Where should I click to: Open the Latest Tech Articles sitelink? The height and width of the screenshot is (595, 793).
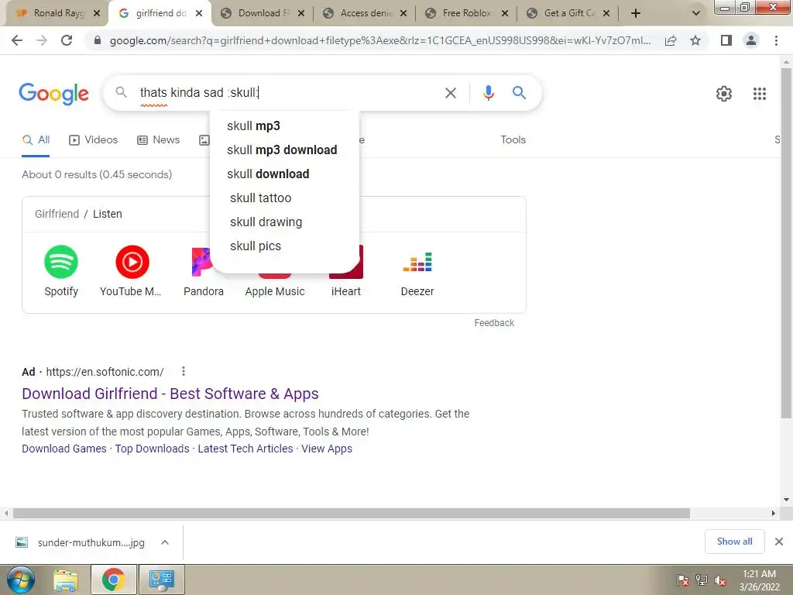click(x=245, y=449)
